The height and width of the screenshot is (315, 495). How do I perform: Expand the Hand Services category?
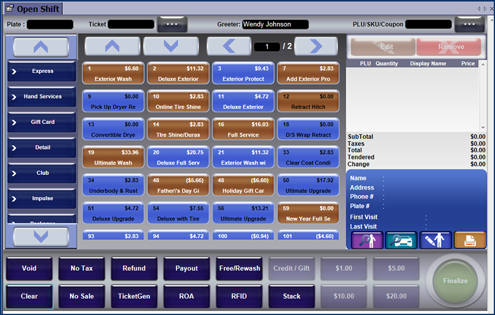coord(42,97)
